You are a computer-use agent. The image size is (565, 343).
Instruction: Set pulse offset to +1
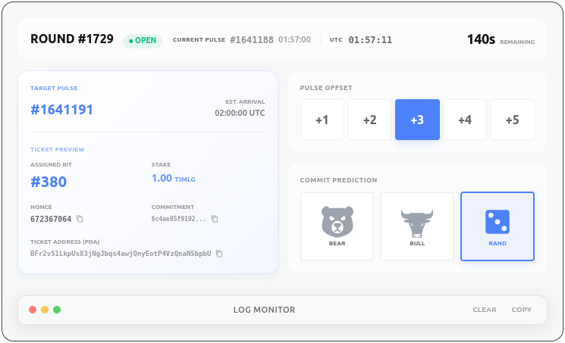(322, 120)
